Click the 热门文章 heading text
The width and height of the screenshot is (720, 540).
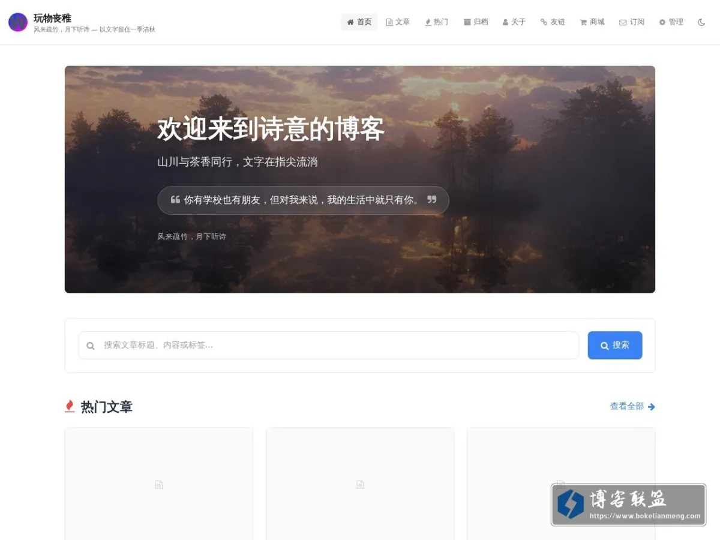tap(106, 407)
